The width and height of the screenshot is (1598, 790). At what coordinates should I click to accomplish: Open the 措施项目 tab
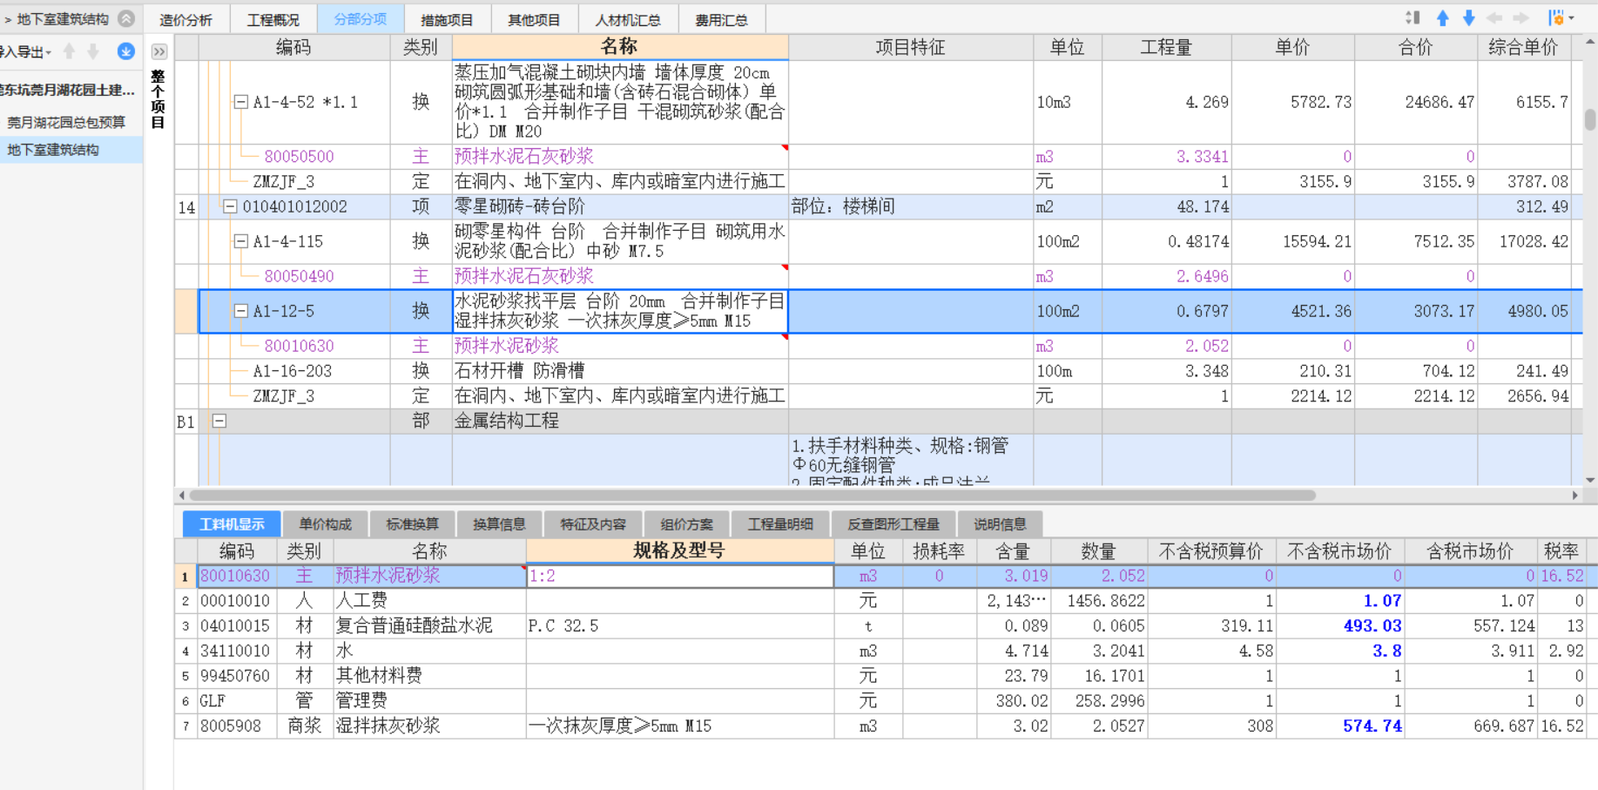pyautogui.click(x=447, y=19)
